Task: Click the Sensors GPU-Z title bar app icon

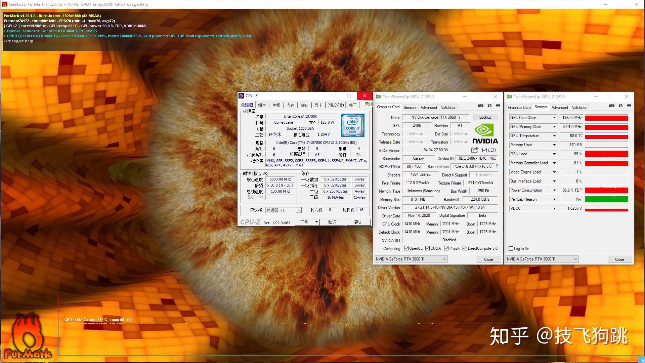Action: 509,97
